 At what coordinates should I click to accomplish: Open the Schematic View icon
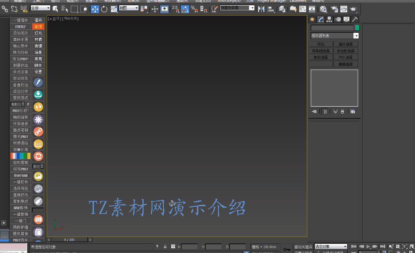coord(312,9)
